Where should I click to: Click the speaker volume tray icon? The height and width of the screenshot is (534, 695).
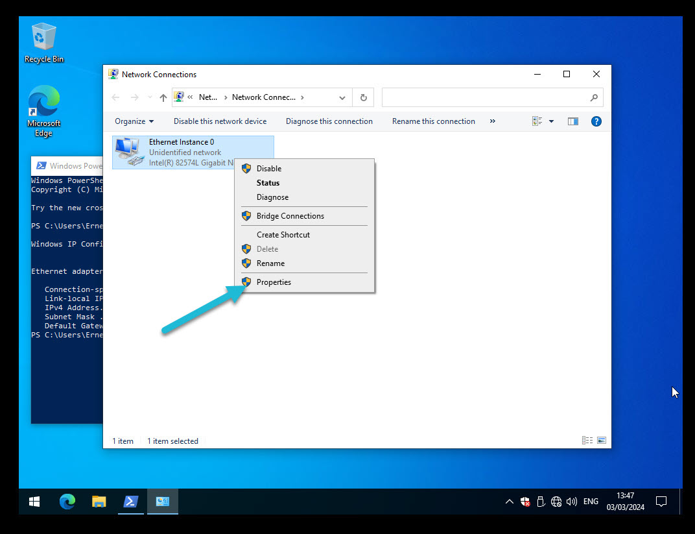[571, 502]
